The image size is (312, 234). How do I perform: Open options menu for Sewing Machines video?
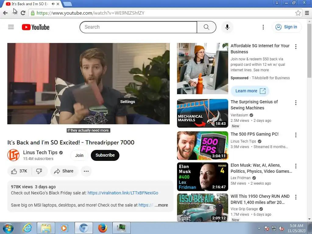296,103
